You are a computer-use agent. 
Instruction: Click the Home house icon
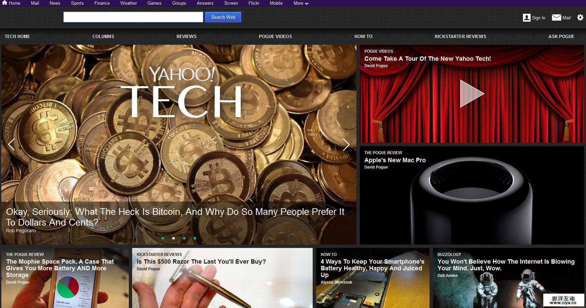[x=5, y=3]
